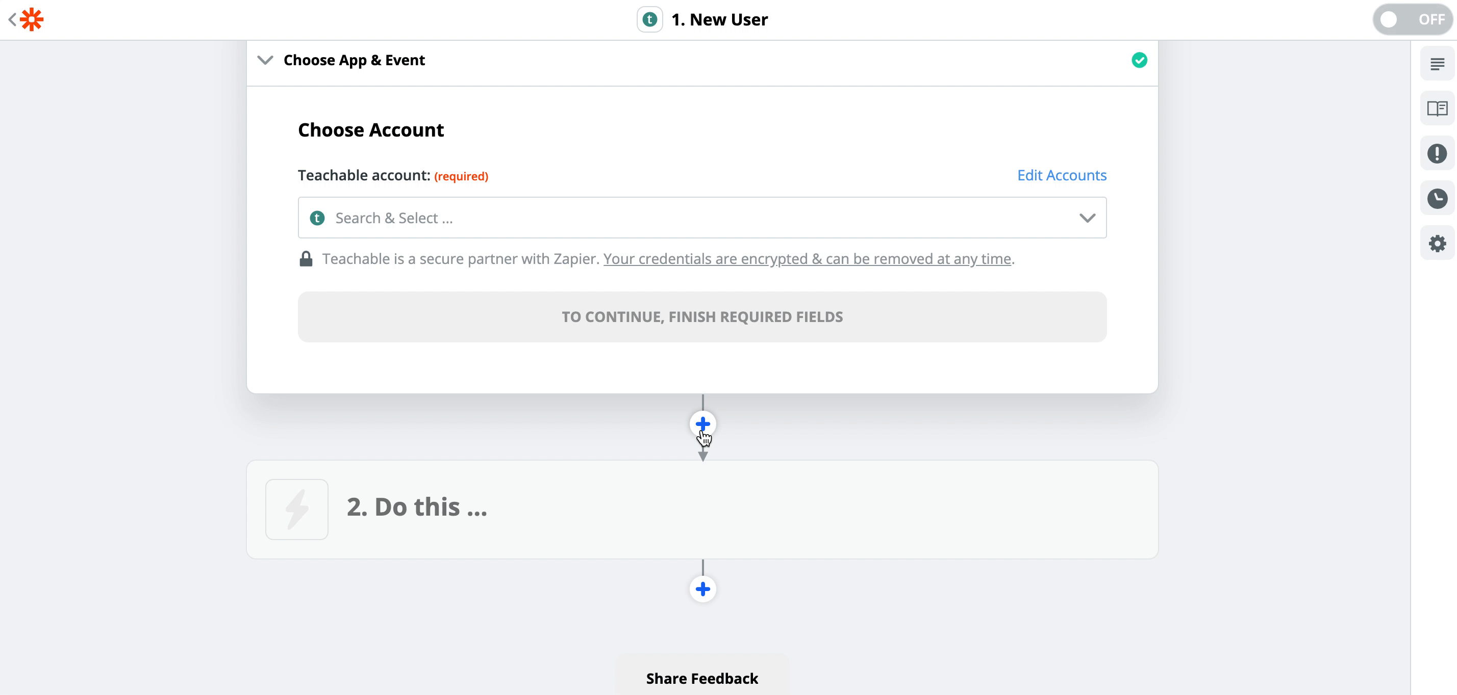Open the Teachable account Search & Select dropdown
Screen dimensions: 1457x695
click(x=702, y=218)
